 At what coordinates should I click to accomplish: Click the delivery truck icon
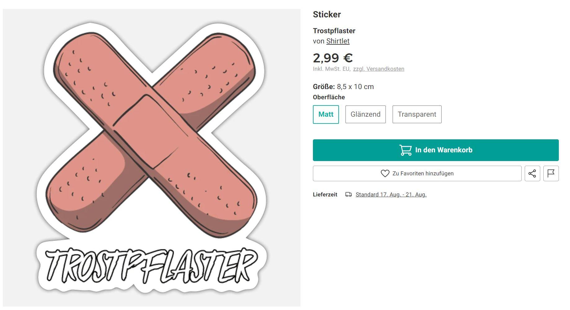[349, 195]
